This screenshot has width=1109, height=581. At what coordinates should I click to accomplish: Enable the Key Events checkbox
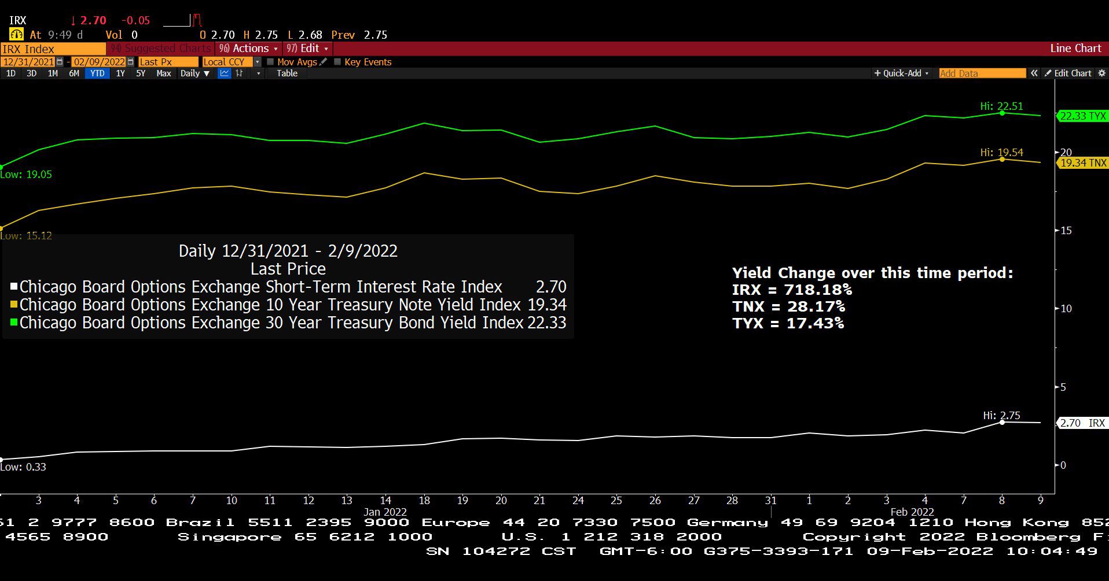[337, 62]
